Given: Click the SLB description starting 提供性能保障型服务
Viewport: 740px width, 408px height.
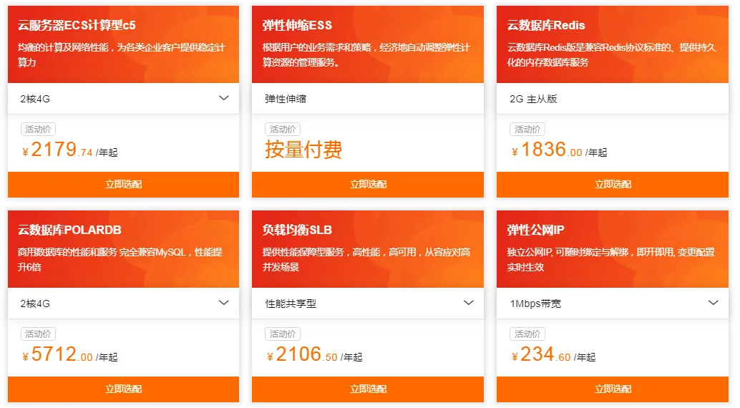Looking at the screenshot, I should click(366, 259).
